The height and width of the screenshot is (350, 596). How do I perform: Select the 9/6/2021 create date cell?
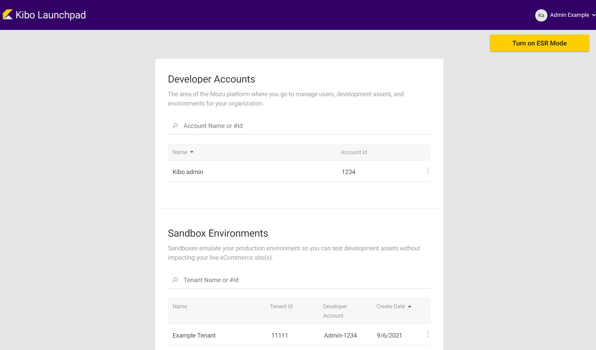click(389, 335)
